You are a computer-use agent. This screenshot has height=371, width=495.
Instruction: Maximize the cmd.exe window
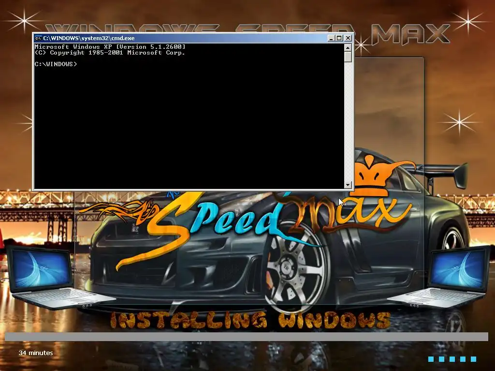[339, 38]
